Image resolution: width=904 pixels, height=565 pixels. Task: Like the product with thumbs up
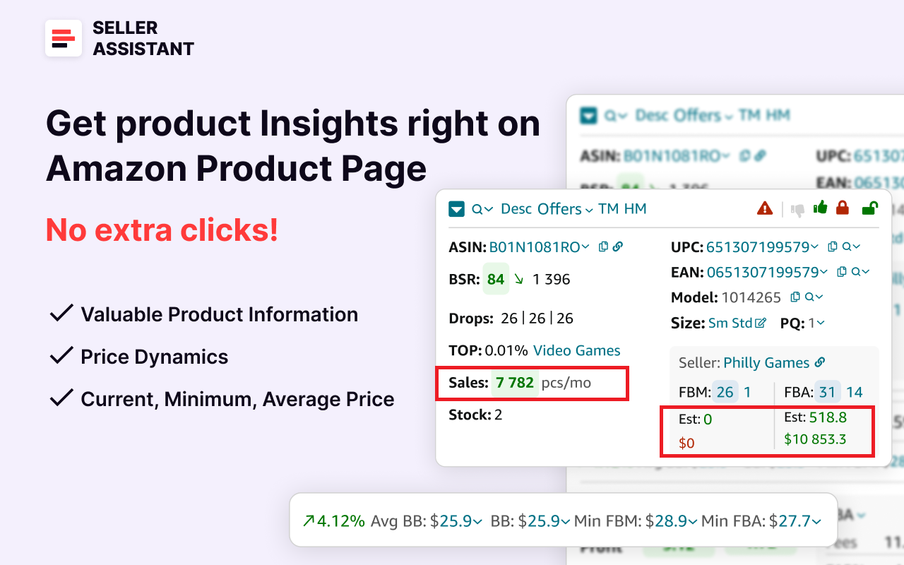[x=820, y=208]
